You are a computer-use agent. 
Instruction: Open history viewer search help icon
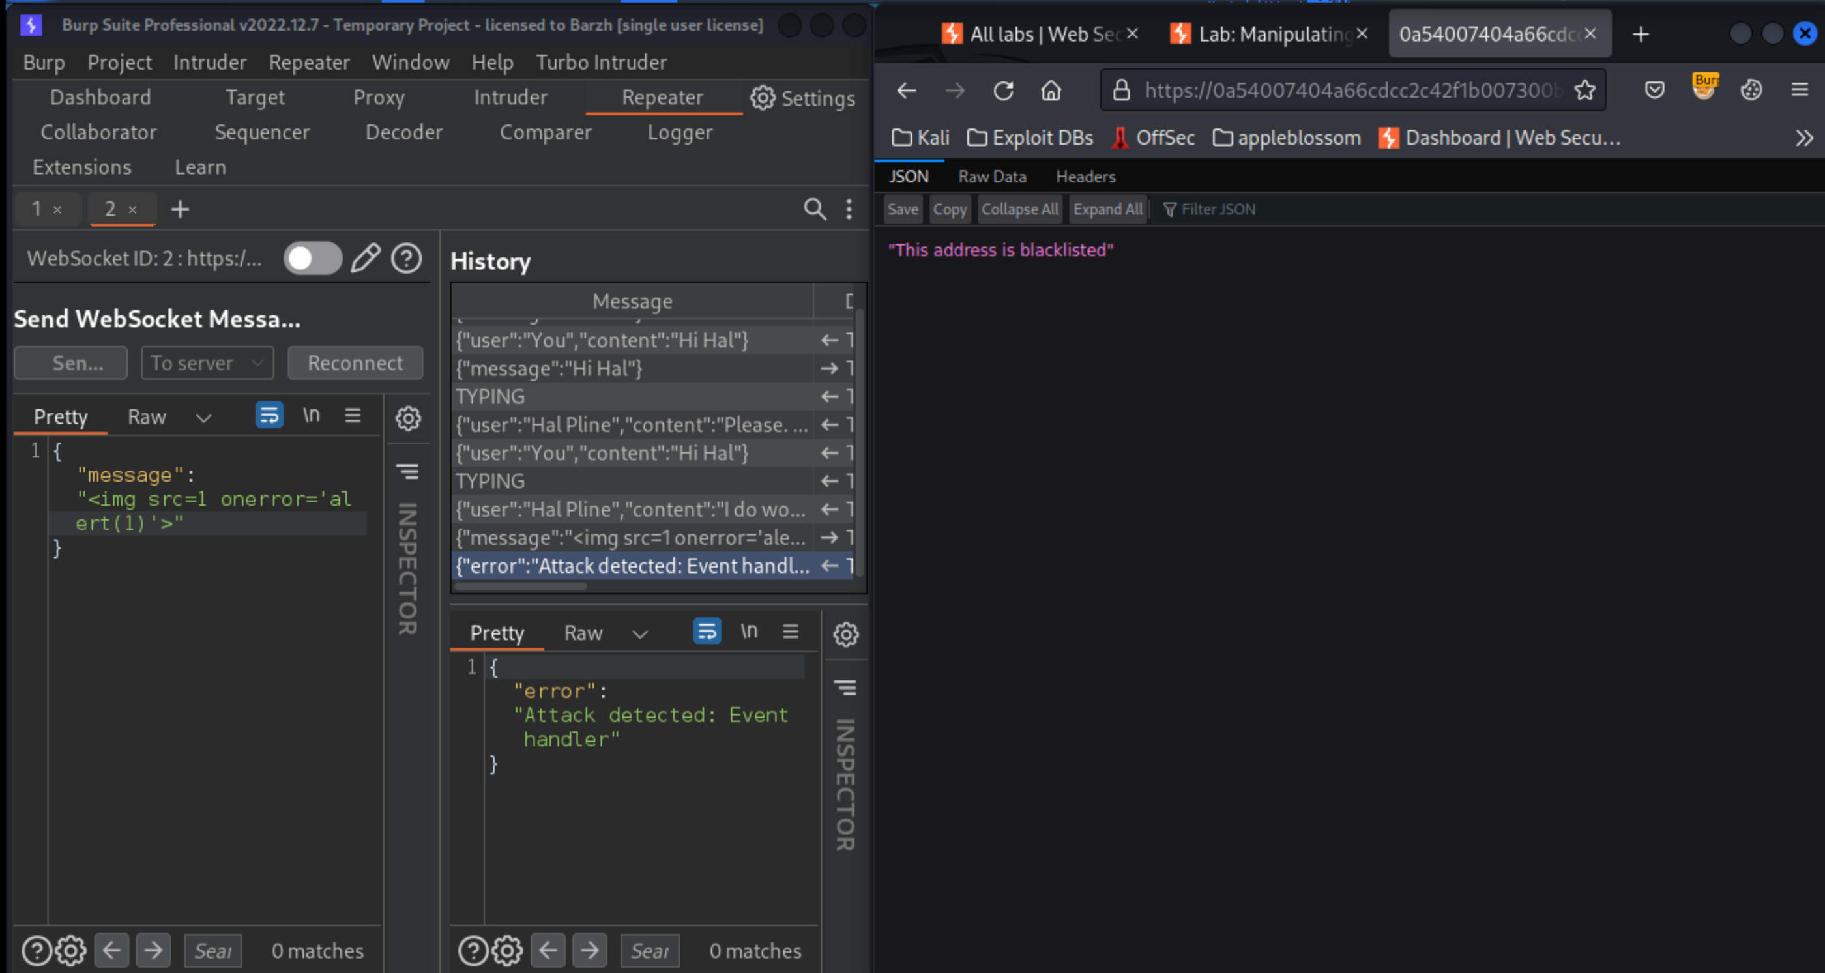tap(473, 950)
